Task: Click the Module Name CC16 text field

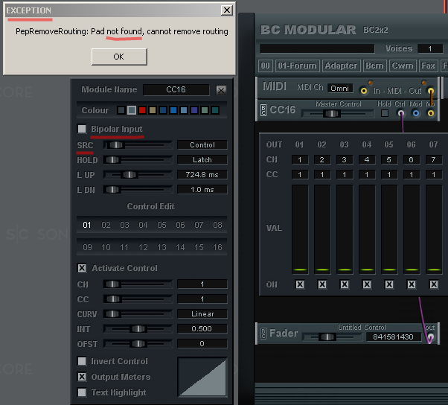Action: point(176,90)
